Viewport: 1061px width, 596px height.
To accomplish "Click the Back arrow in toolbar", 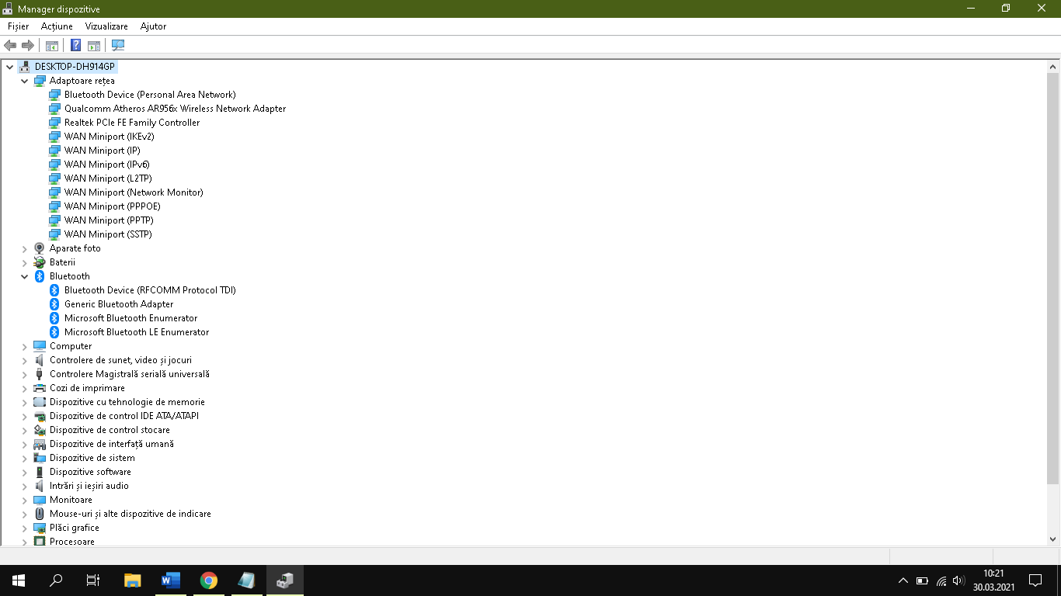I will (x=10, y=45).
